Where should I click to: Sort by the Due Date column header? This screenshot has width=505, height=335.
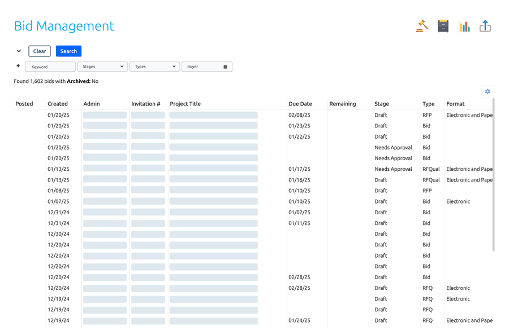(300, 104)
